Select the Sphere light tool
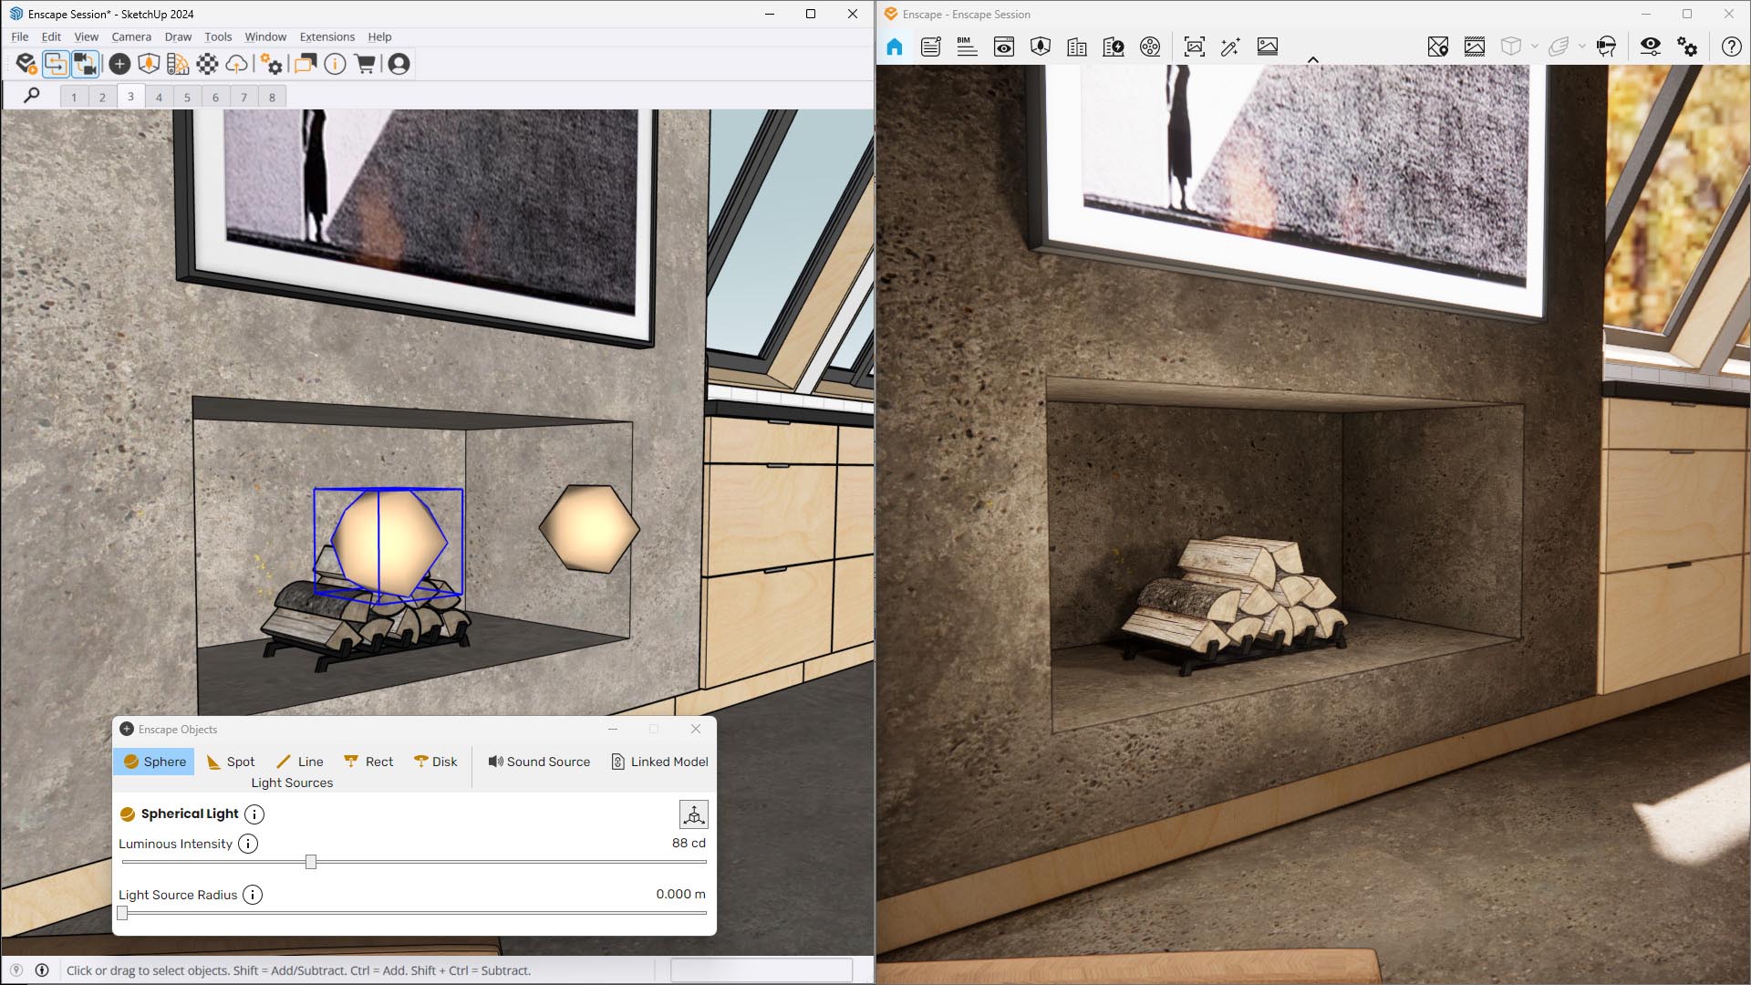The width and height of the screenshot is (1751, 985). click(153, 762)
